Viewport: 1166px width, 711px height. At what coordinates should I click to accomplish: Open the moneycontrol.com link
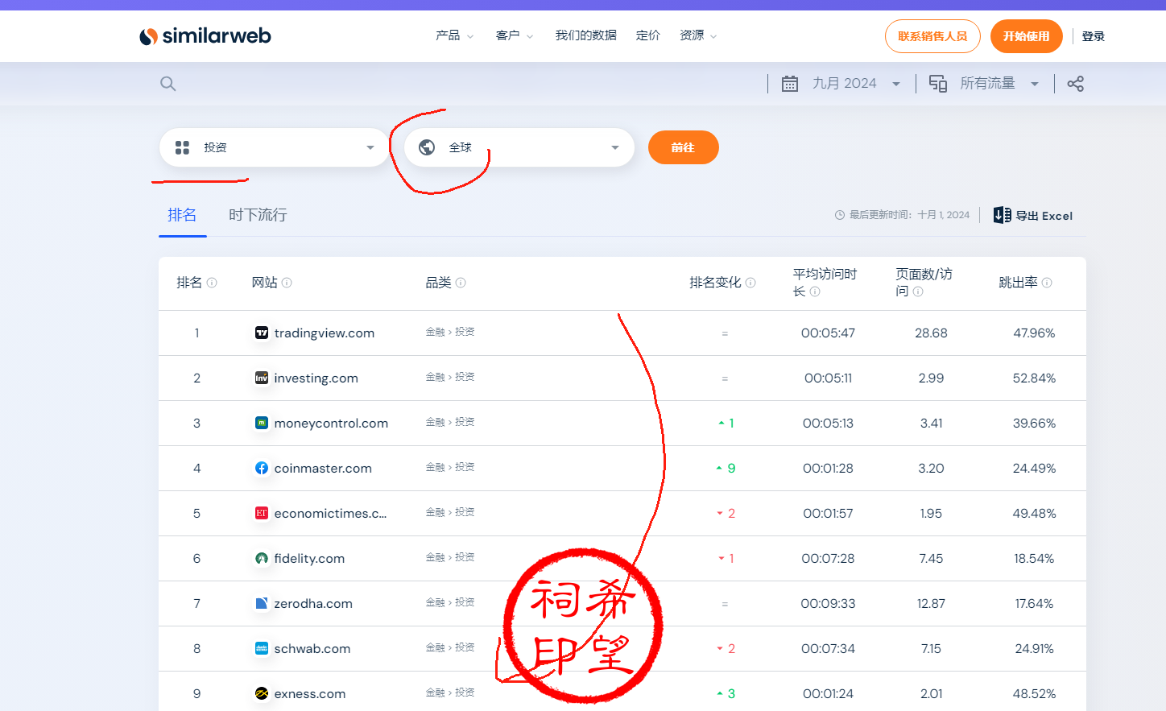tap(331, 424)
